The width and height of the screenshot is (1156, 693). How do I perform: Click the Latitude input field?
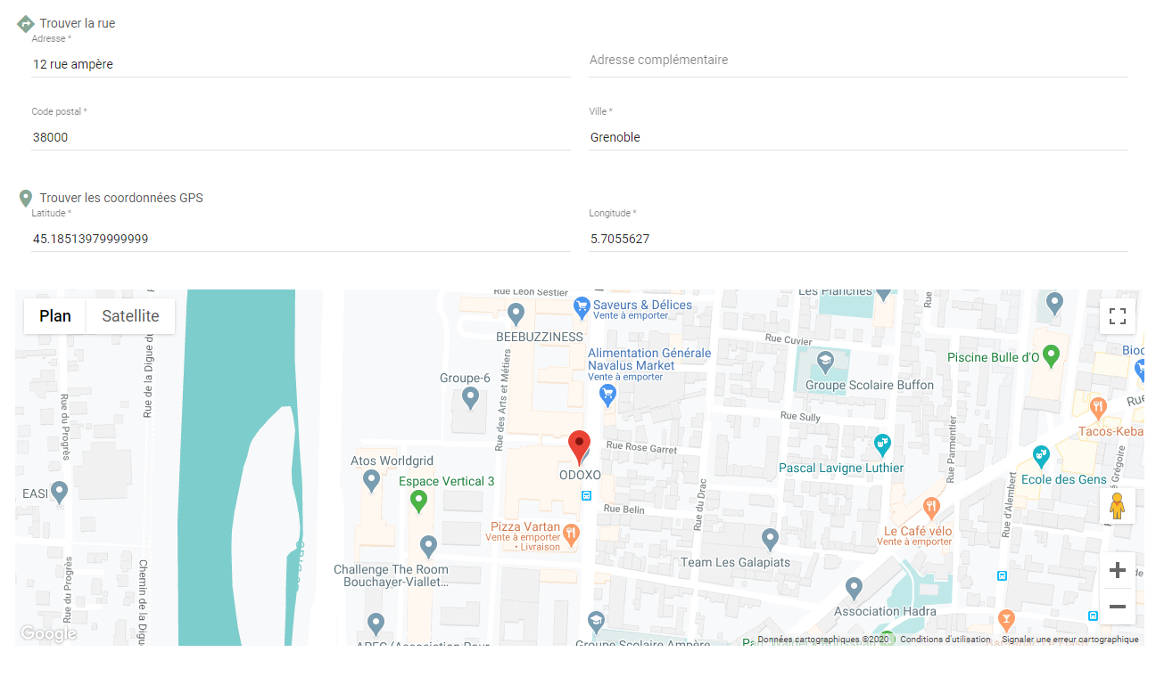tap(301, 239)
